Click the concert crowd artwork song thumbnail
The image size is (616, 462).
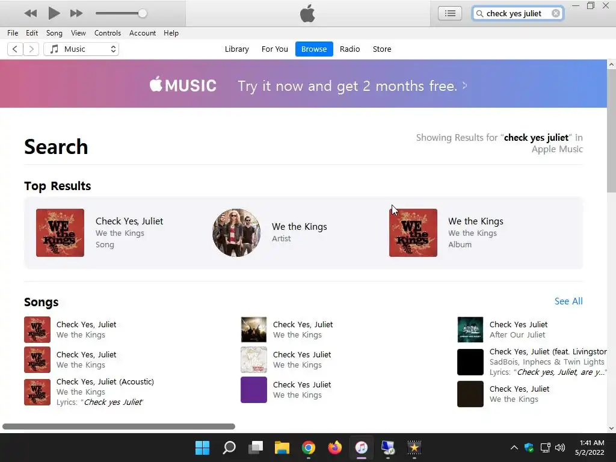tap(254, 330)
